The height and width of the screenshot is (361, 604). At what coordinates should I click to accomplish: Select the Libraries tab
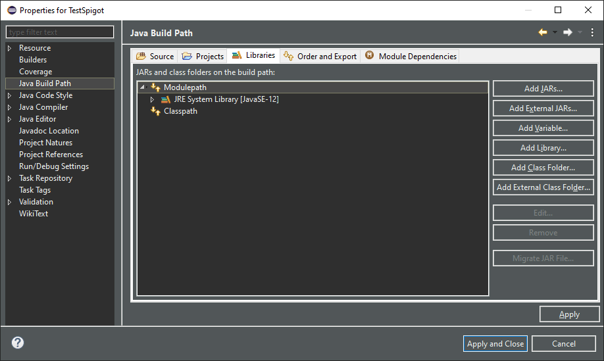253,55
